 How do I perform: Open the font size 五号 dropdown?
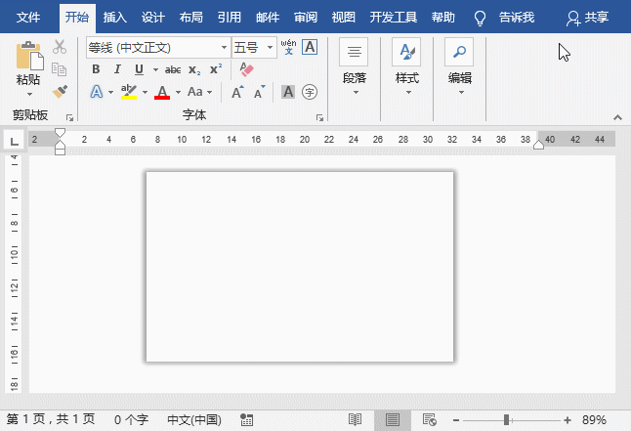tap(271, 47)
